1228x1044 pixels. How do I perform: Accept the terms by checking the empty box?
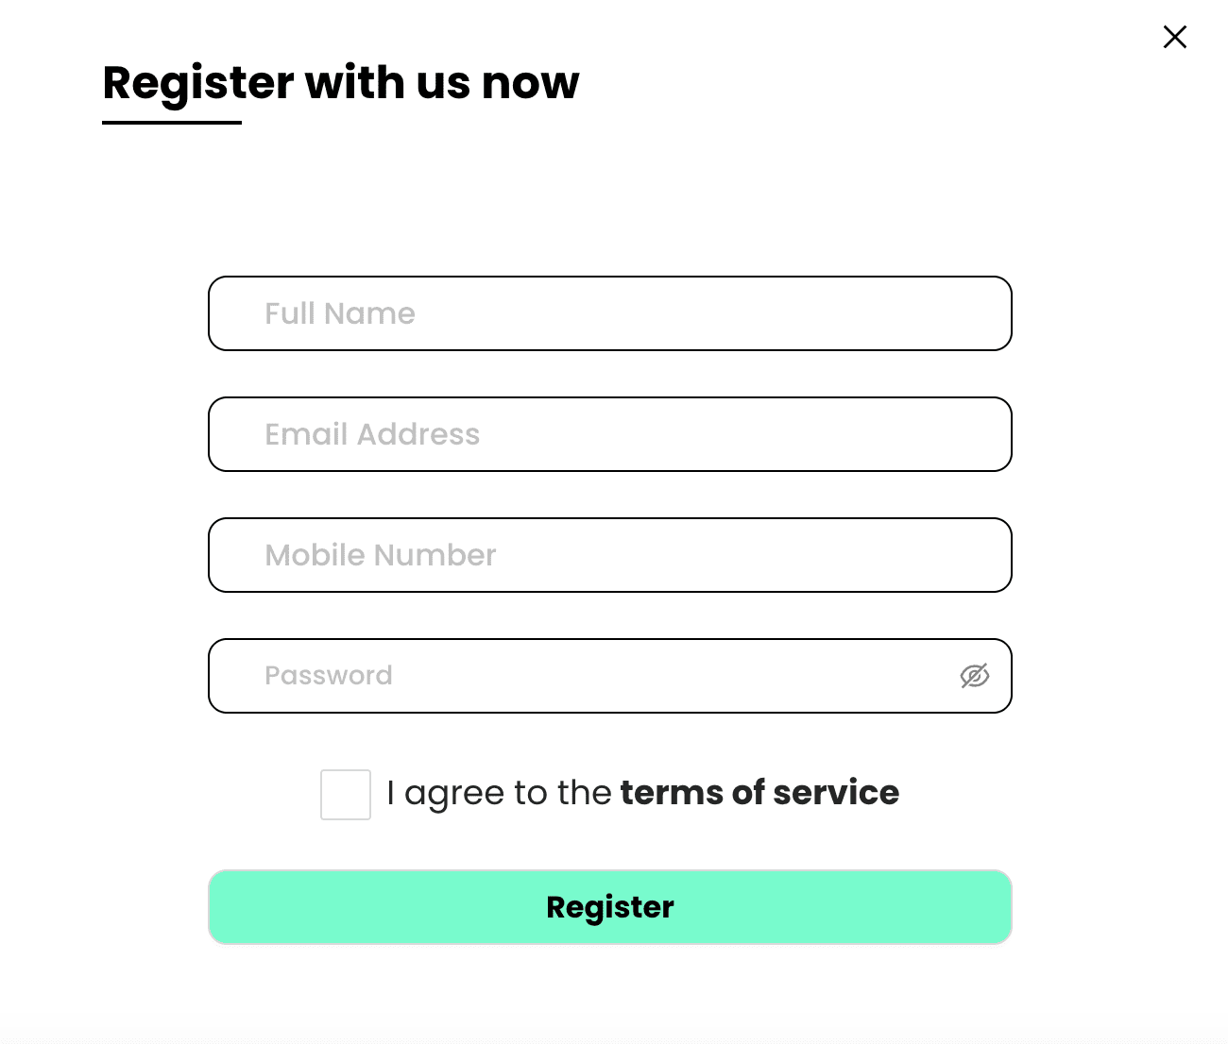(x=346, y=795)
